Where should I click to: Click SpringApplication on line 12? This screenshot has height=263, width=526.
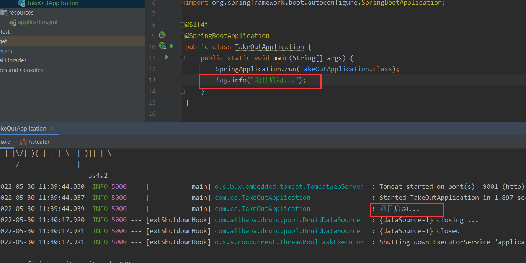tap(248, 69)
